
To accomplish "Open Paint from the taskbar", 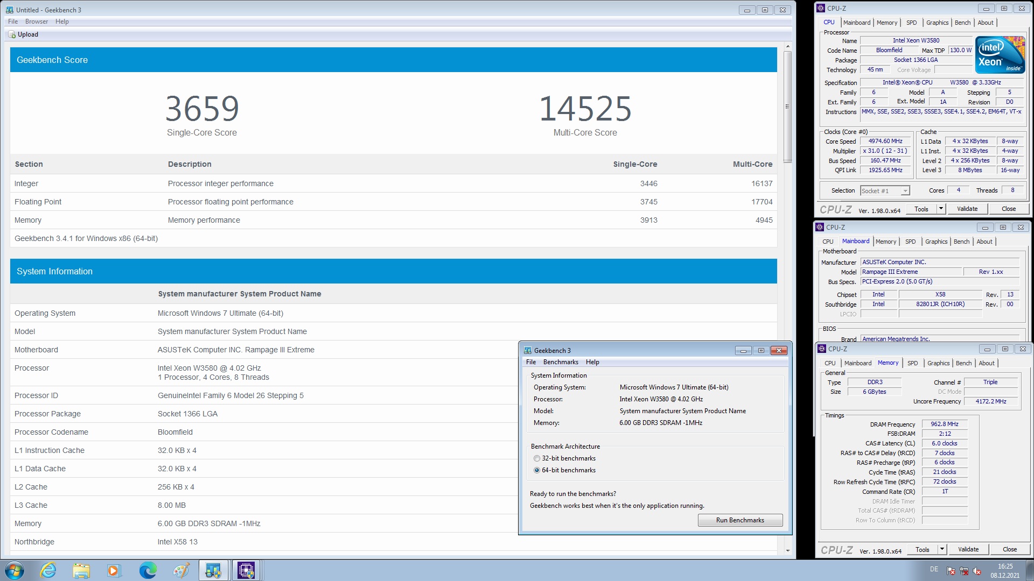I will point(181,570).
